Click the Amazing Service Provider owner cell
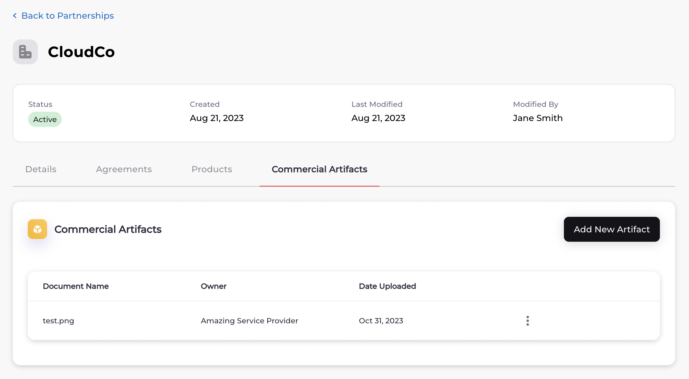Image resolution: width=689 pixels, height=379 pixels. (250, 321)
